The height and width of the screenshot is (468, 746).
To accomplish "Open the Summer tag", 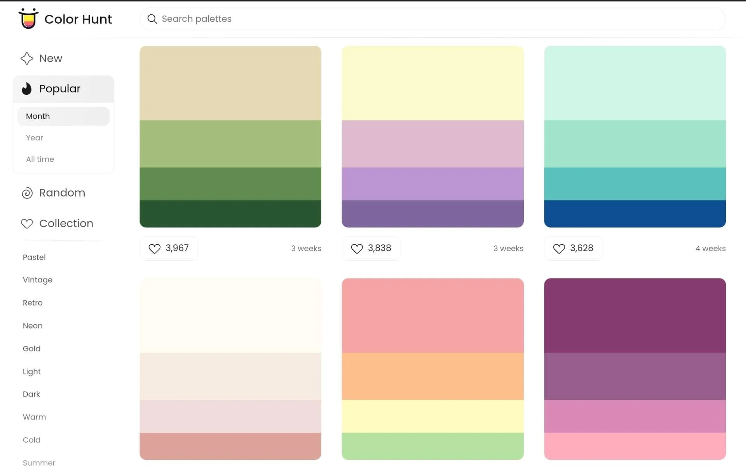I will pos(39,463).
